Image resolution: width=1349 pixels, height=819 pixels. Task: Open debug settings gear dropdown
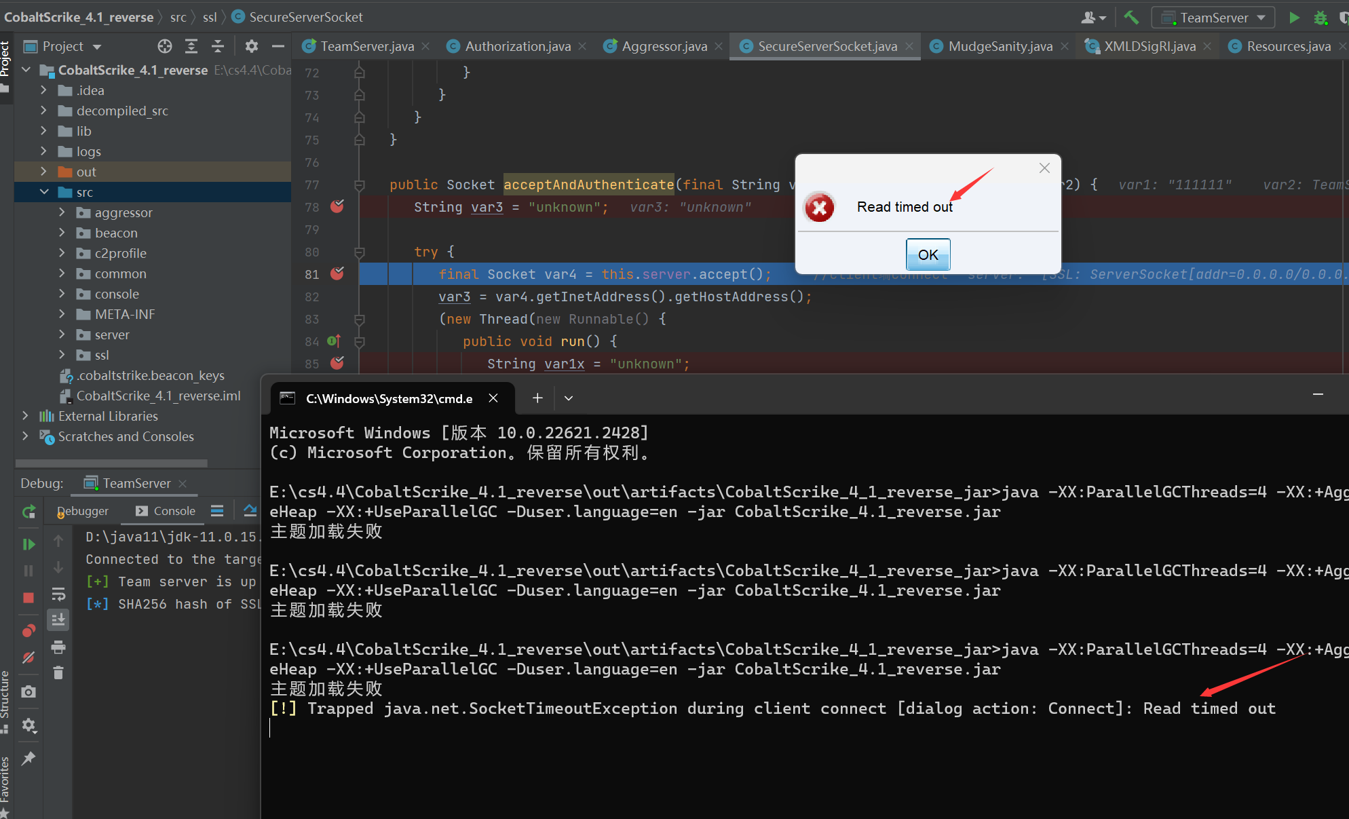(28, 725)
